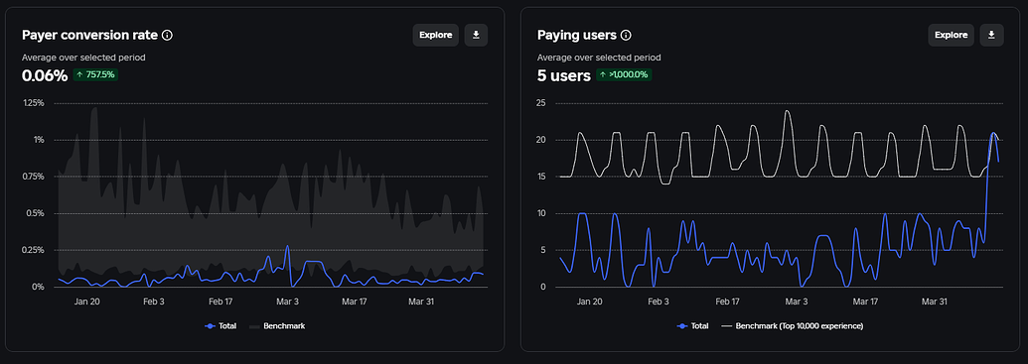This screenshot has width=1028, height=364.
Task: Toggle Total legend in Payer conversion chart
Action: tap(220, 325)
